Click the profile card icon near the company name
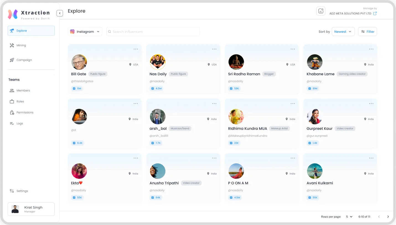396x225 pixels. coord(321,11)
